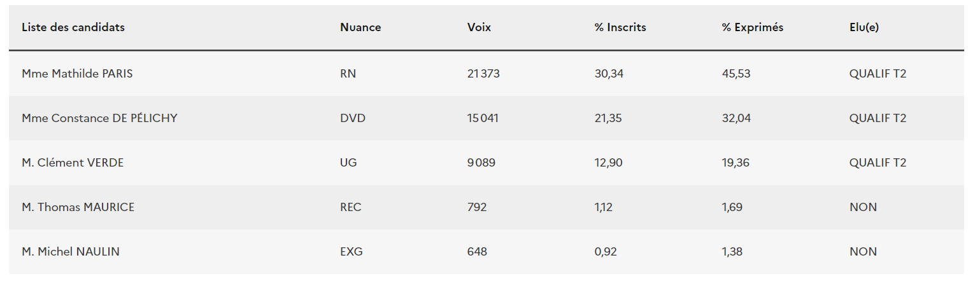The image size is (968, 281).
Task: Click the vote count 15 041
Action: (483, 118)
